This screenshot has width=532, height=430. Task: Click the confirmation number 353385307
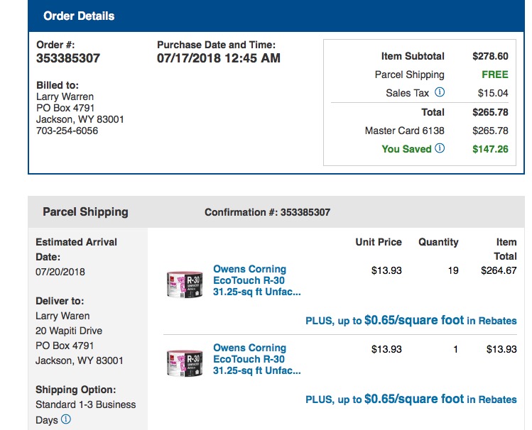pyautogui.click(x=305, y=212)
